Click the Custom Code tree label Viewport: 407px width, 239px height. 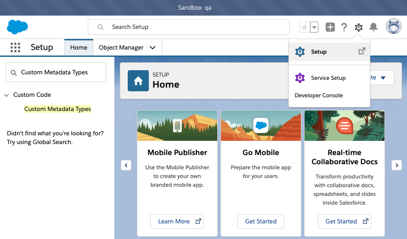[x=32, y=95]
